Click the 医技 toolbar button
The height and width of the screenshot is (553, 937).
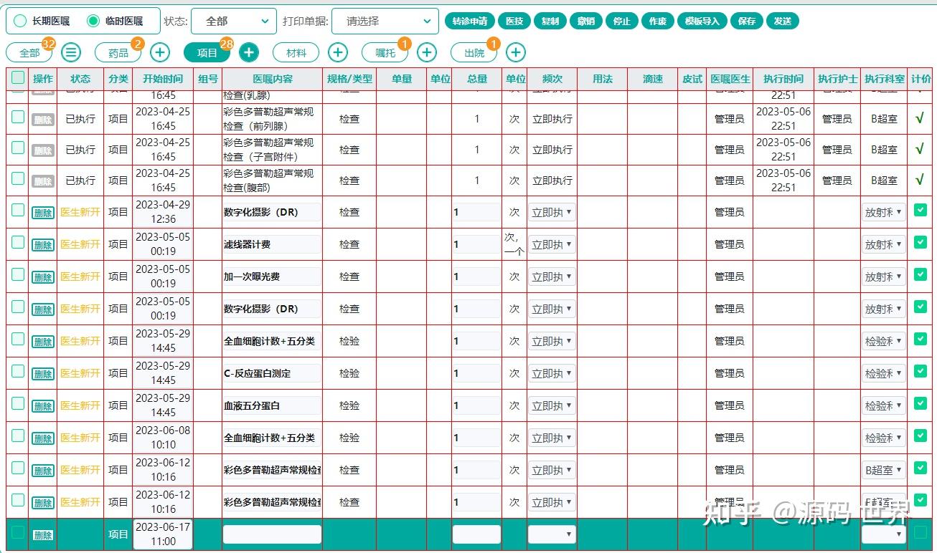514,21
